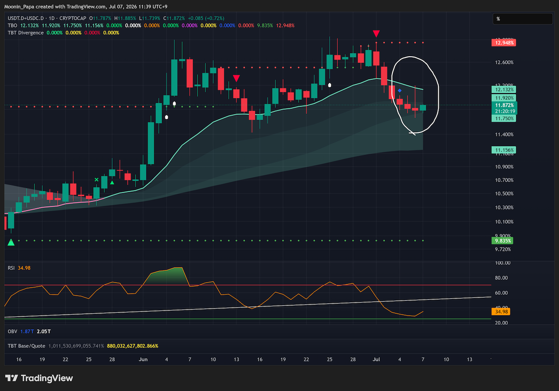The height and width of the screenshot is (391, 559).
Task: Click the green 9.835% price label
Action: point(503,241)
